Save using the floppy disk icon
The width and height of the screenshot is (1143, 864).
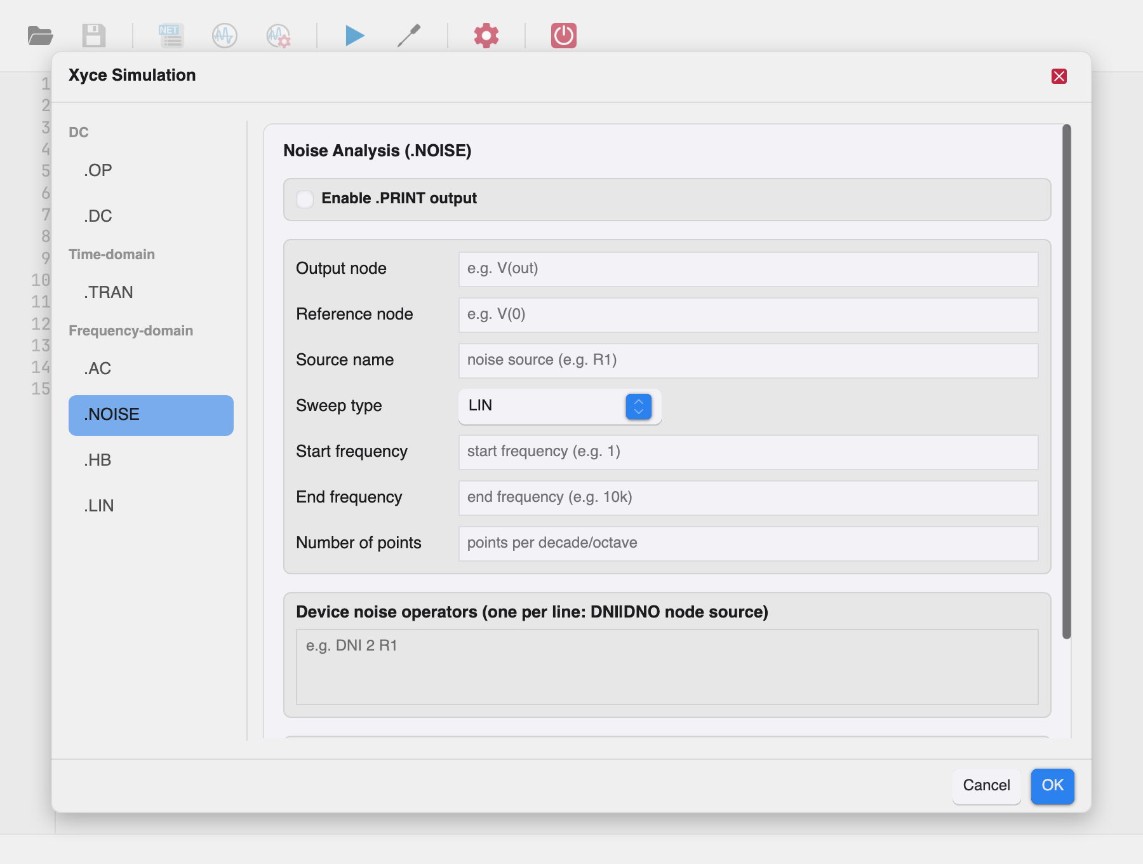point(94,36)
